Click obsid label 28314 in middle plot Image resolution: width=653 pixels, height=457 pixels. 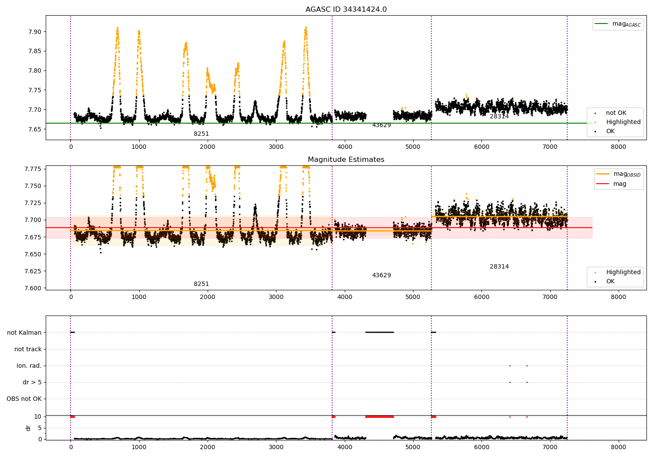[x=499, y=267]
